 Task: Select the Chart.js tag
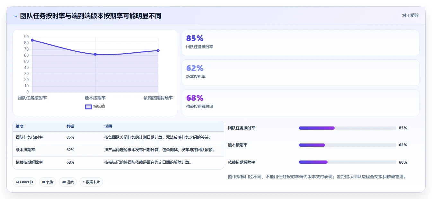coord(25,182)
